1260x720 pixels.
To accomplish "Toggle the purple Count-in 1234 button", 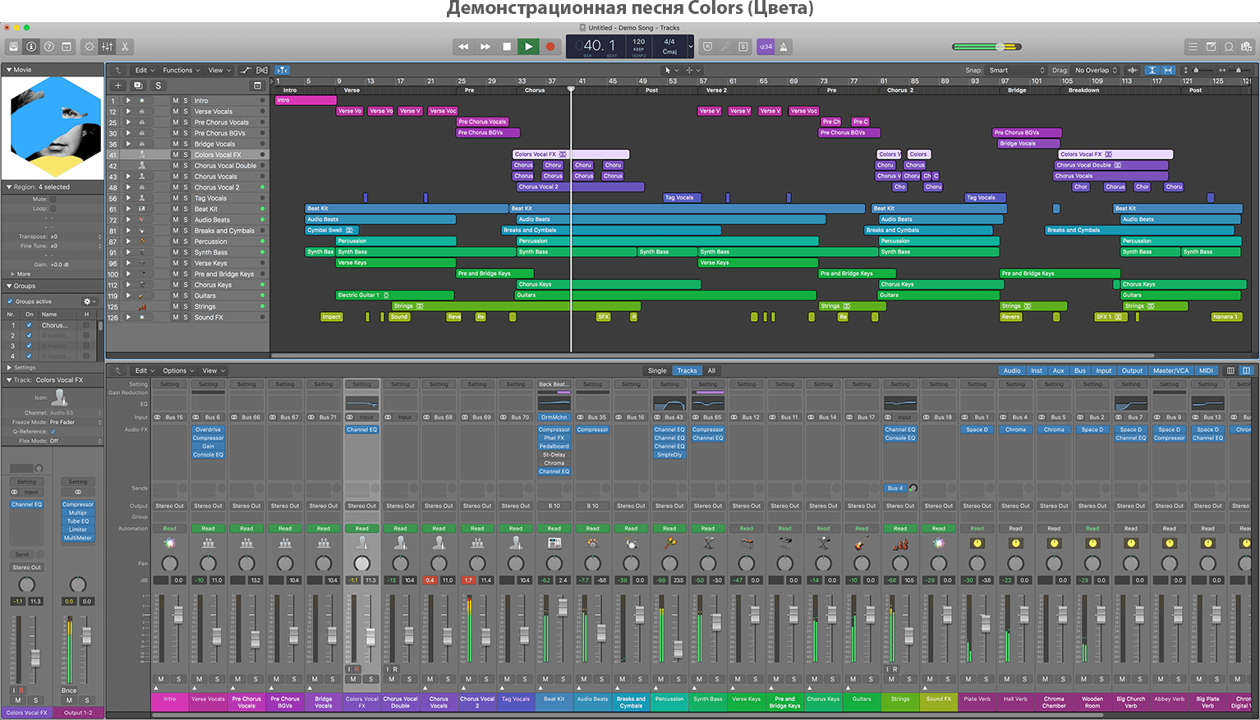I will coord(766,47).
